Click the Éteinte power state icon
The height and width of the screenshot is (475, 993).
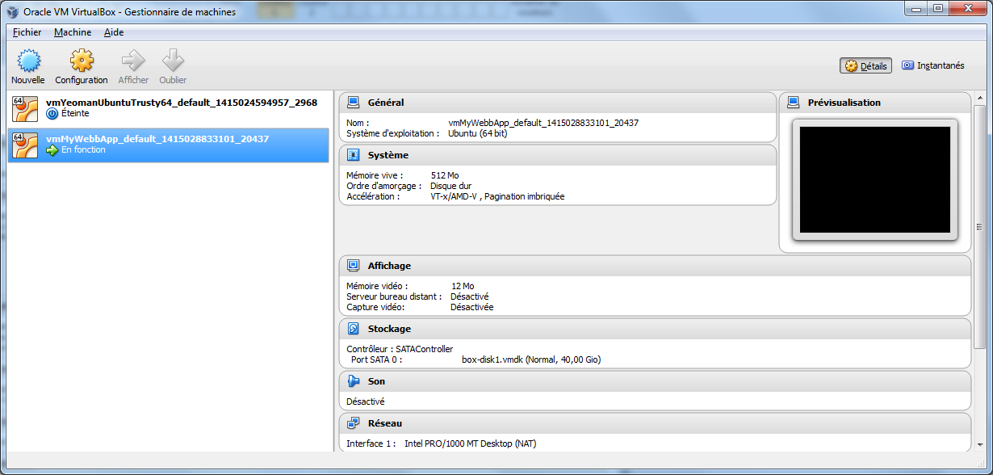pos(52,114)
